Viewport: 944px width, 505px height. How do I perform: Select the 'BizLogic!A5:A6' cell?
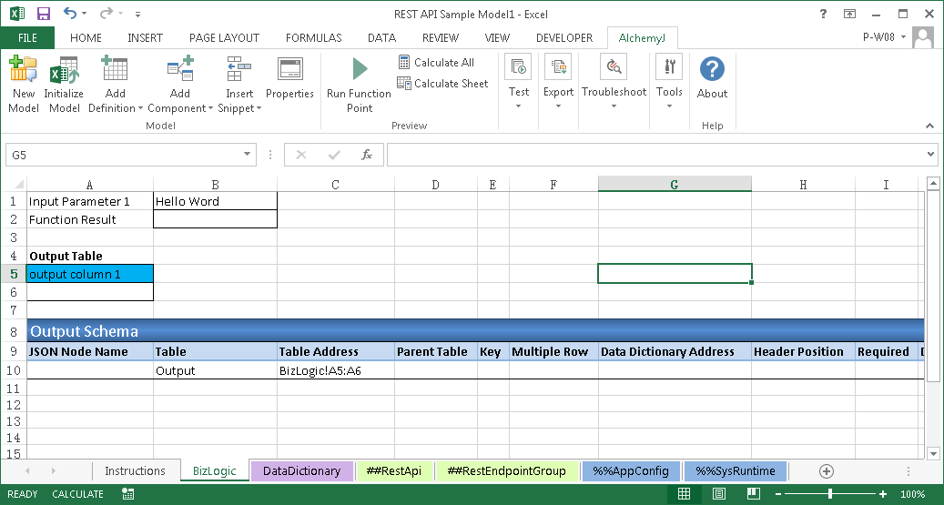[x=336, y=370]
